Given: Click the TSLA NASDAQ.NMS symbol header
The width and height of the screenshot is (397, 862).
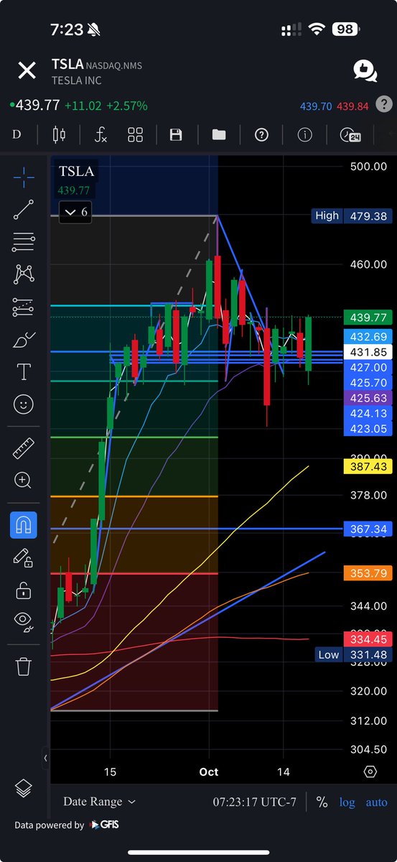Looking at the screenshot, I should pyautogui.click(x=97, y=65).
